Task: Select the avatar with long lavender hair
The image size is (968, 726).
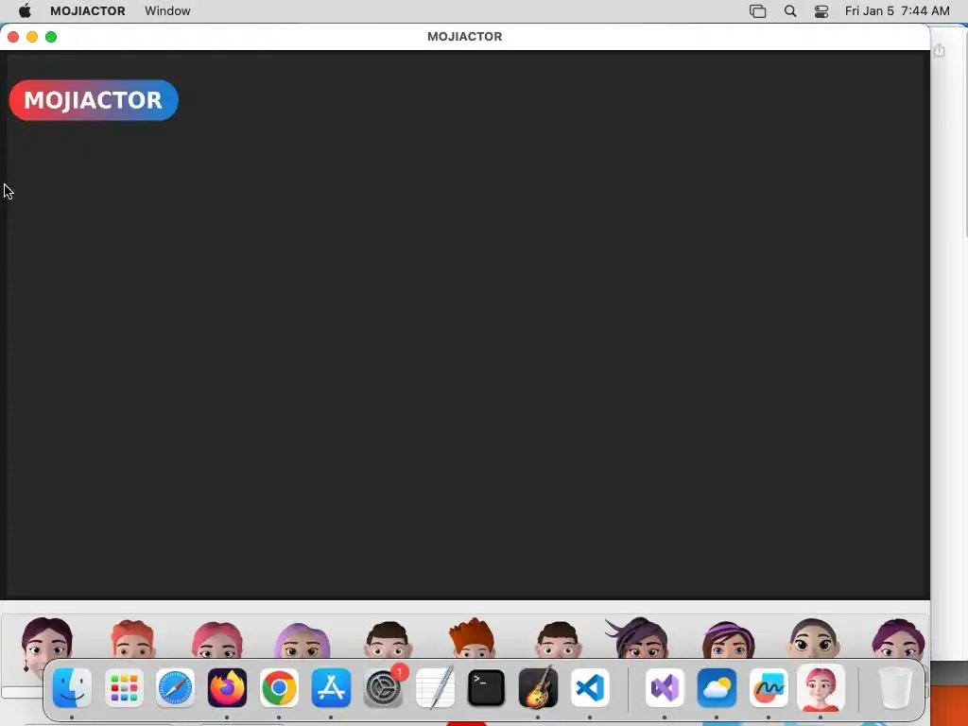Action: point(302,641)
